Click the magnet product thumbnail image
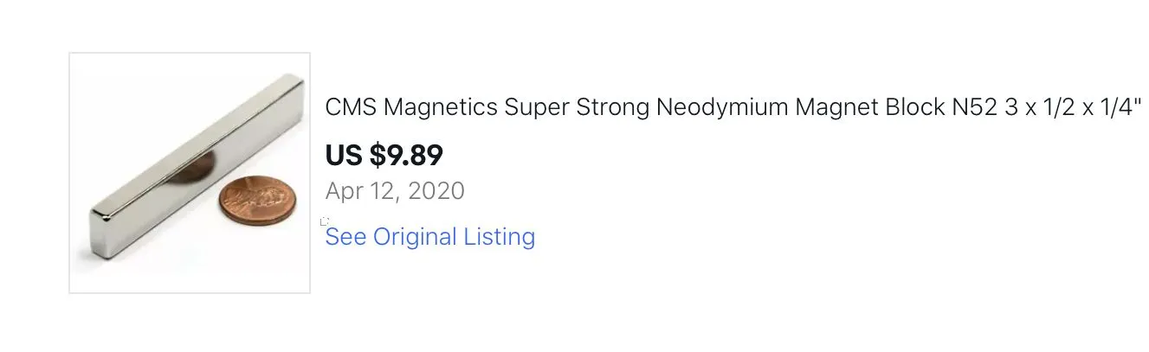Image resolution: width=1149 pixels, height=352 pixels. click(x=190, y=173)
